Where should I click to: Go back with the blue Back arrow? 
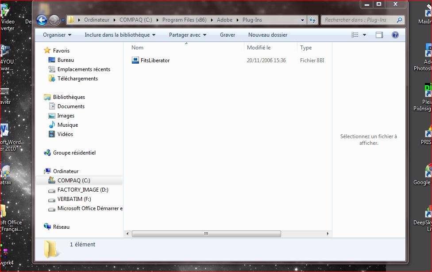[x=42, y=20]
